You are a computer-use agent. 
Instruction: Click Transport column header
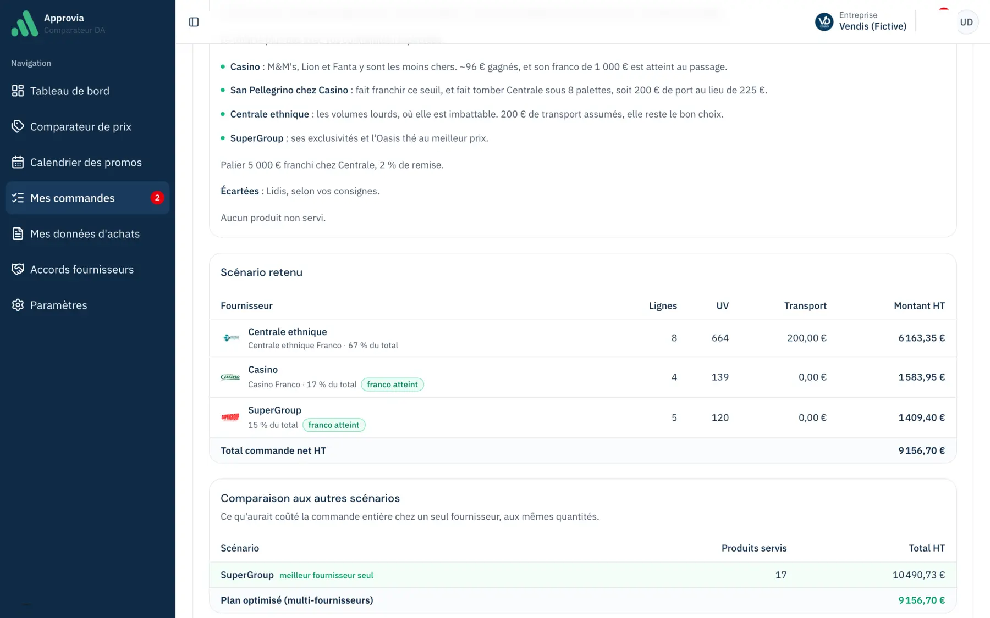pos(805,306)
